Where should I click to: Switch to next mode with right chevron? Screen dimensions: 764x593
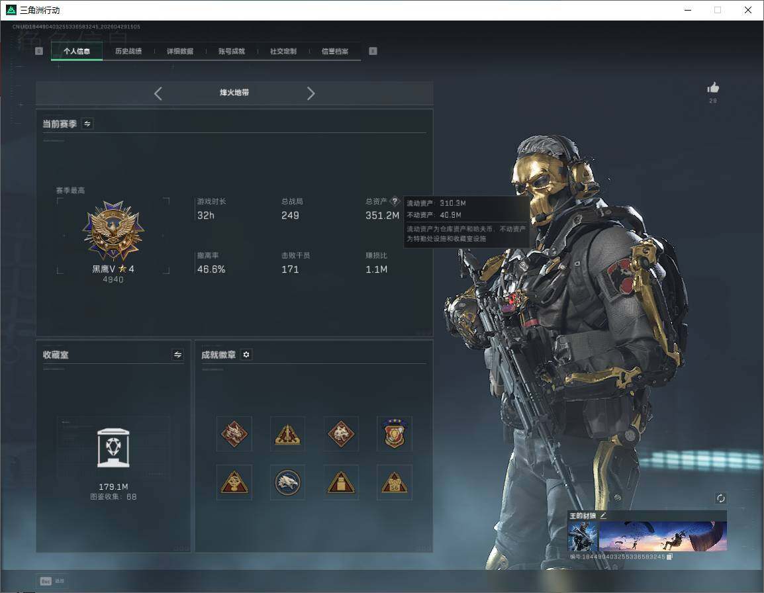[x=311, y=93]
